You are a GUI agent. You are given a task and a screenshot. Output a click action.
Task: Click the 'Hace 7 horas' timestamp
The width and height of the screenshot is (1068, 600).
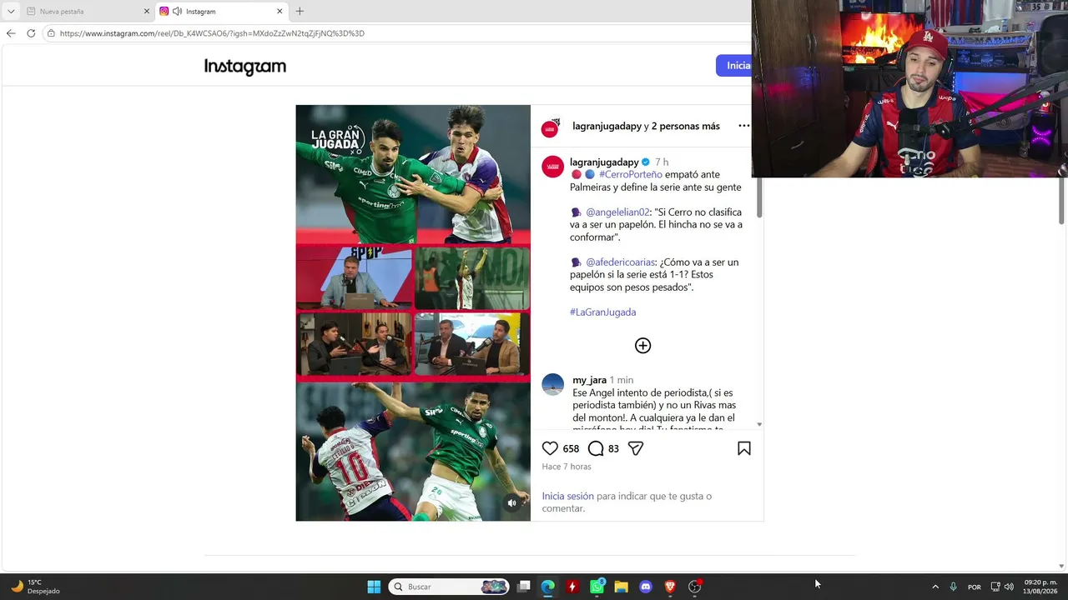(567, 467)
